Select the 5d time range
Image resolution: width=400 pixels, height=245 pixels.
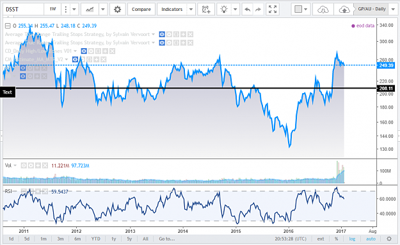tap(27, 239)
